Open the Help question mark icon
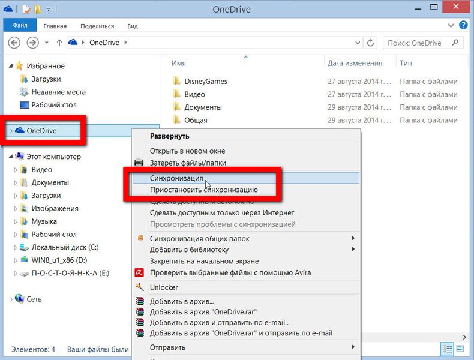Screen dimensions: 474x360 [x=463, y=25]
